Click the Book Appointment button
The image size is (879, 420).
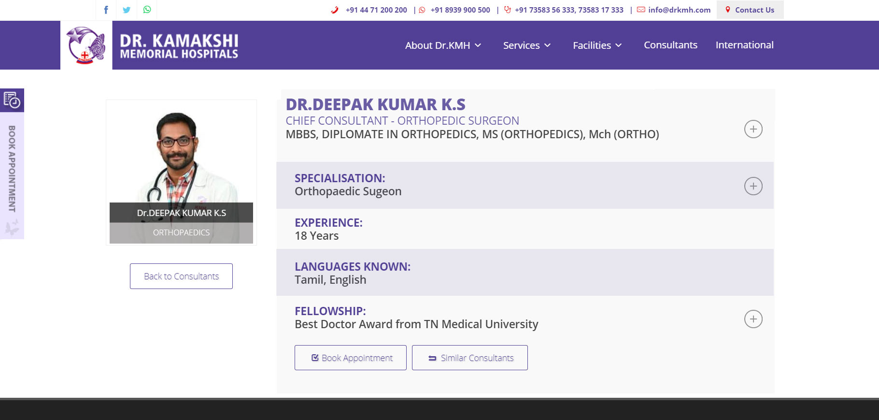[x=351, y=358]
